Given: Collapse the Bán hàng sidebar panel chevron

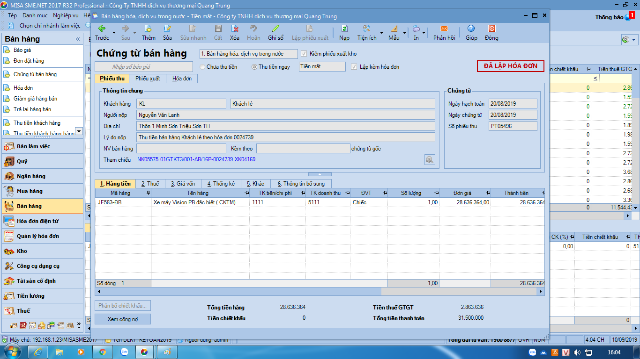Looking at the screenshot, I should coord(78,39).
